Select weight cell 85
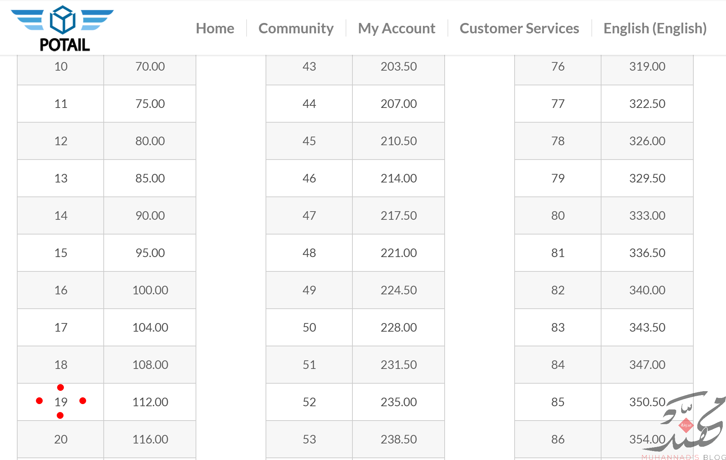The height and width of the screenshot is (460, 726). [x=558, y=402]
